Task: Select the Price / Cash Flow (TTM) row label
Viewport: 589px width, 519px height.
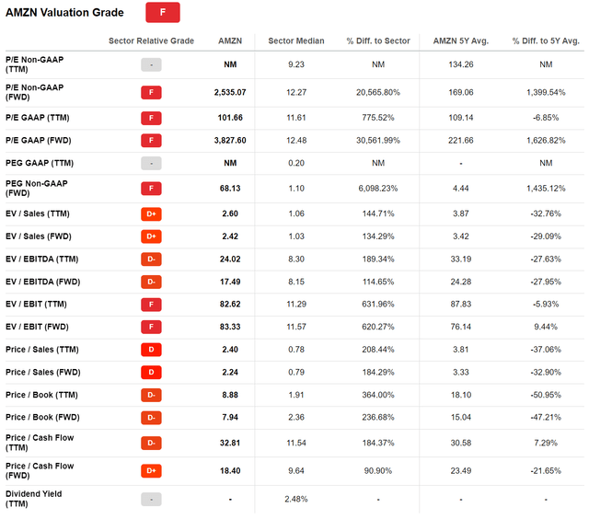Action: [x=40, y=443]
